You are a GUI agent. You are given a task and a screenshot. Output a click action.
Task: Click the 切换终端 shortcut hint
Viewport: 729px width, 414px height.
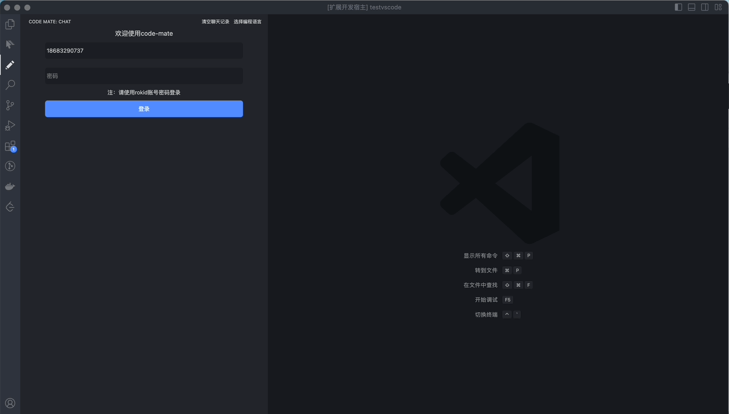[486, 314]
